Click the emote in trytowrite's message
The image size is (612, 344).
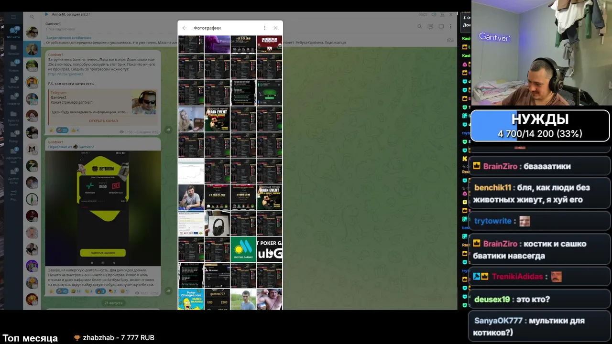pos(525,221)
